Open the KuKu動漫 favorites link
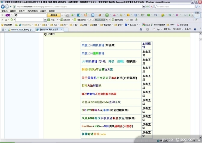202x143 pixels. pyautogui.click(x=182, y=25)
